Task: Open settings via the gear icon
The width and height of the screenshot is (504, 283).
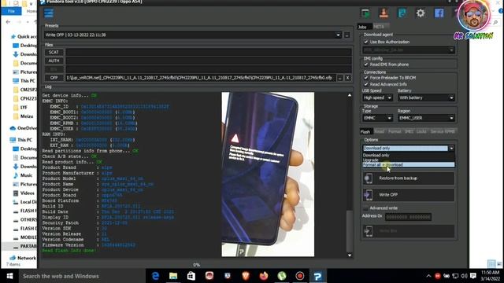Action: (421, 13)
